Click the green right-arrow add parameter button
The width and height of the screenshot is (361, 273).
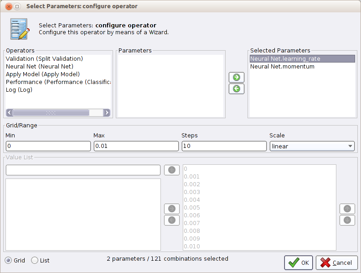(x=236, y=77)
